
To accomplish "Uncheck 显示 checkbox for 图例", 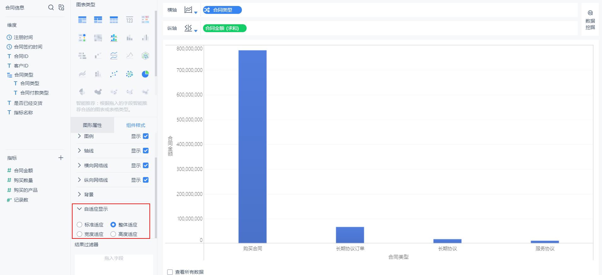I will (146, 136).
